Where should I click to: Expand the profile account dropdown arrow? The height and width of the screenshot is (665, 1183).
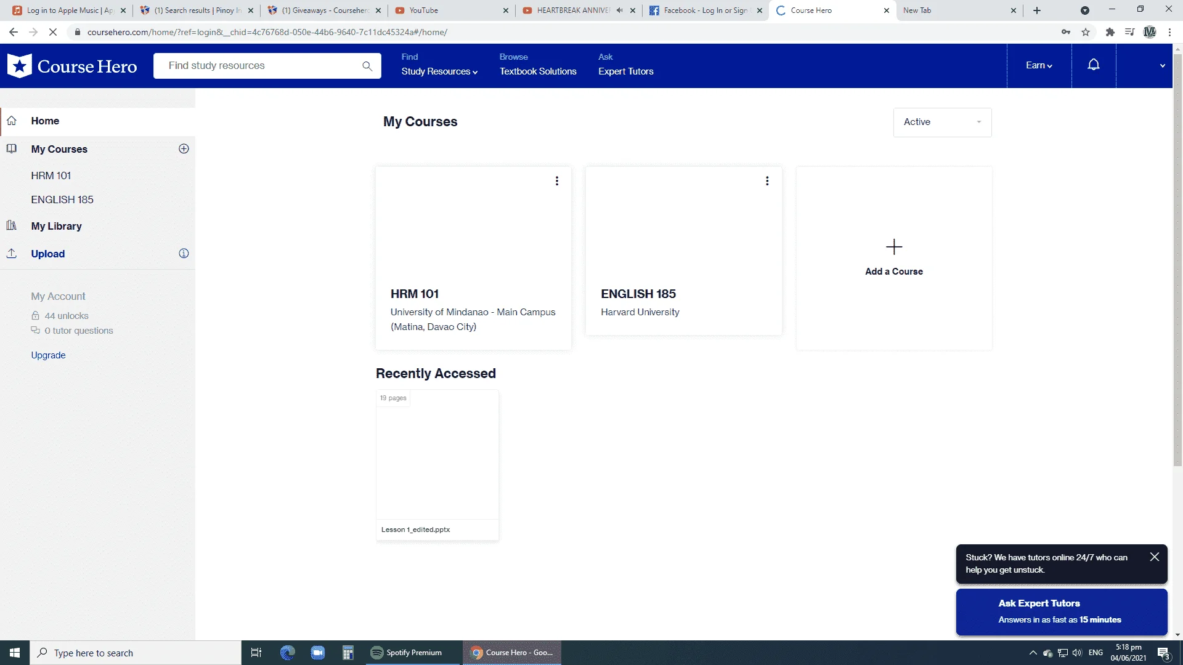pyautogui.click(x=1162, y=66)
